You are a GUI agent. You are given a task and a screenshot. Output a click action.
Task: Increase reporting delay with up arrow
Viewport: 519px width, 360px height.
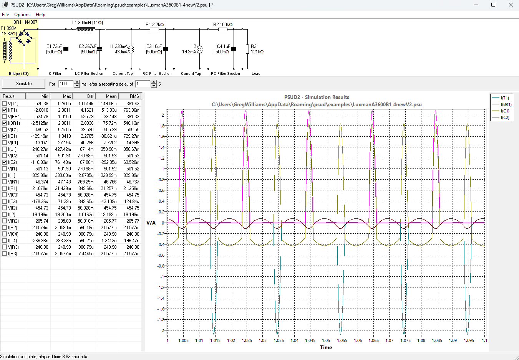(x=154, y=82)
